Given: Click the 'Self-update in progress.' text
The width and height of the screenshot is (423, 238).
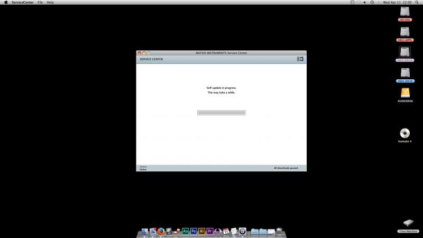Looking at the screenshot, I should [x=221, y=88].
